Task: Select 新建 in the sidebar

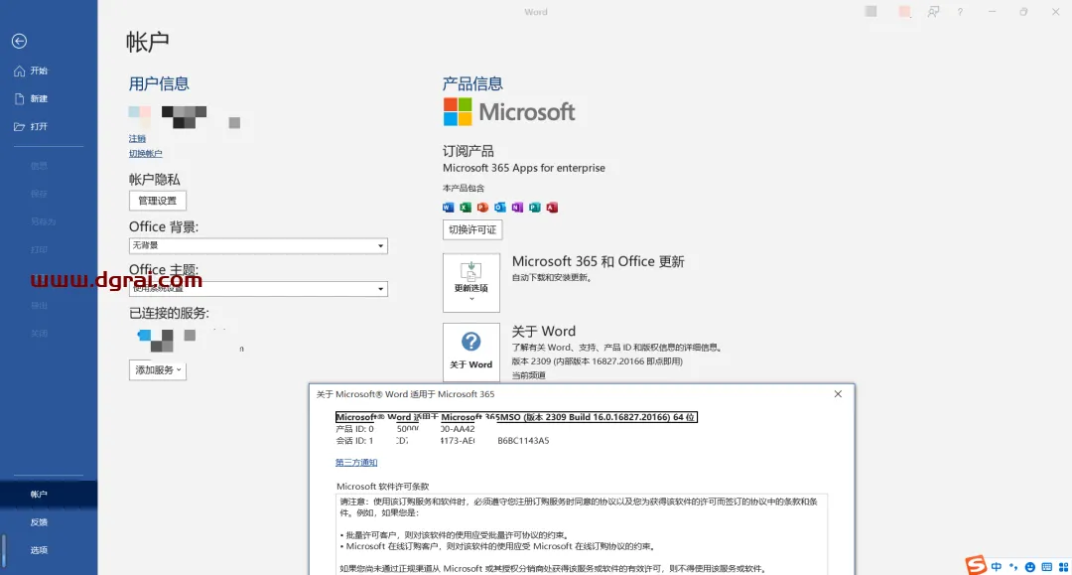Action: click(39, 99)
